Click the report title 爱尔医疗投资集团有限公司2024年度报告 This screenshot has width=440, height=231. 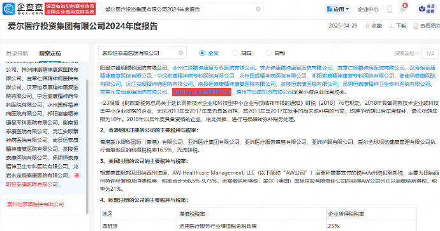pyautogui.click(x=82, y=26)
